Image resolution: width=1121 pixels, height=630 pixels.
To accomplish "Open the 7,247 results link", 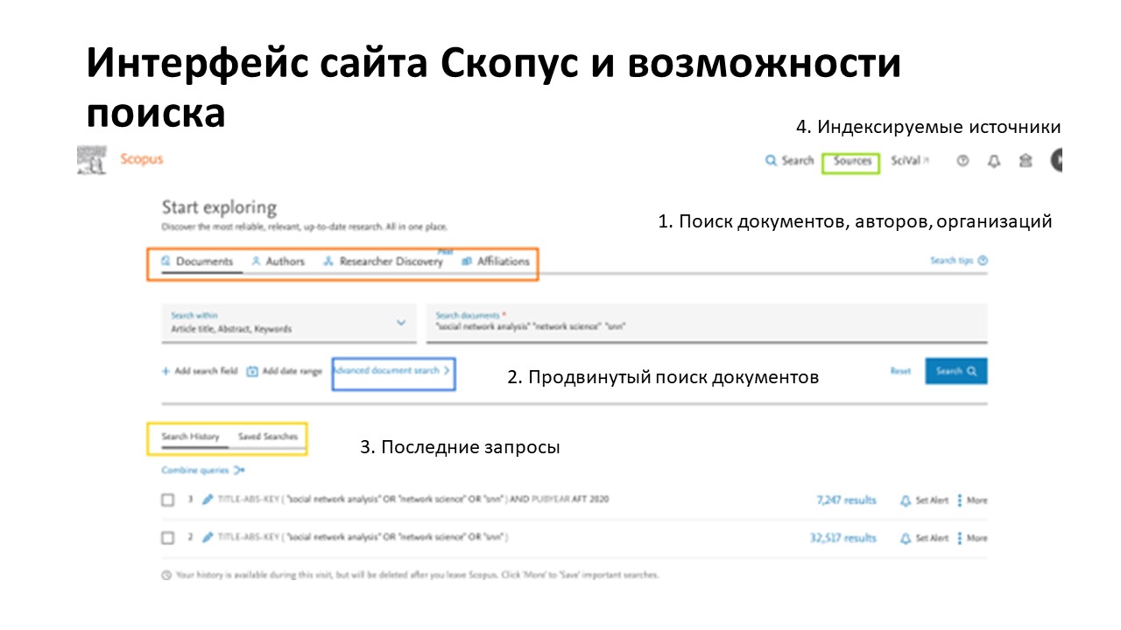I will pyautogui.click(x=846, y=500).
